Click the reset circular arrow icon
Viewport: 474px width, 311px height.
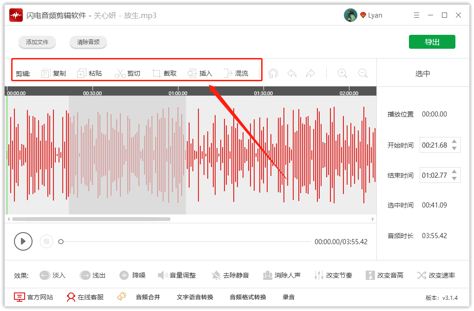tap(273, 73)
